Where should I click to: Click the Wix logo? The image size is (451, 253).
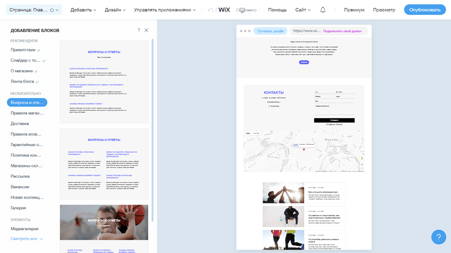pos(224,10)
